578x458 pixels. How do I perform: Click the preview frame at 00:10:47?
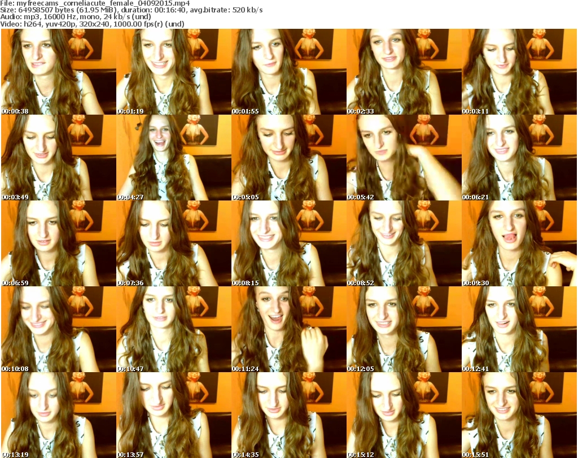coord(174,330)
